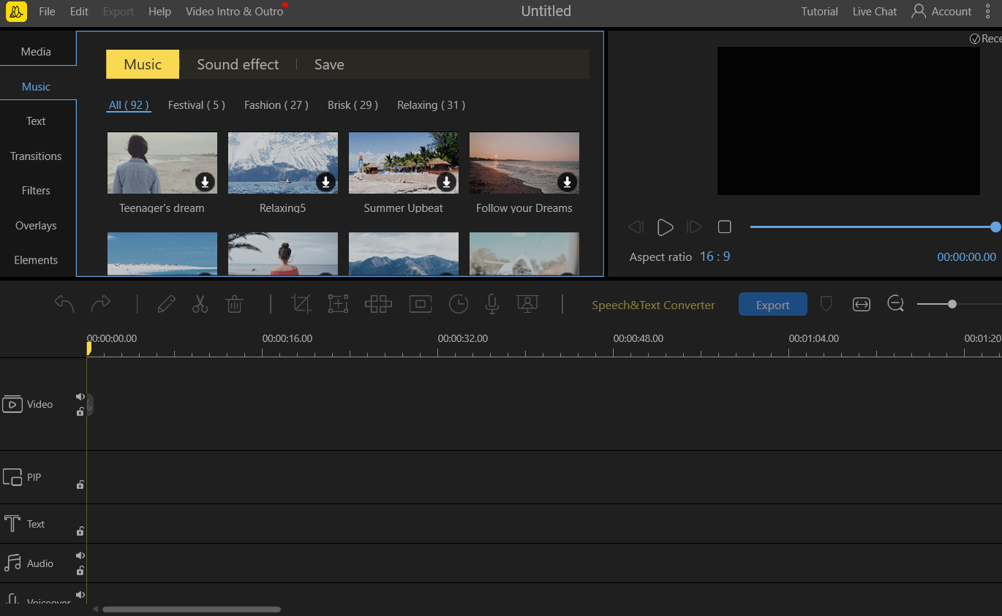Viewport: 1002px width, 616px height.
Task: Download the Summer Upbeat music track
Action: pos(446,182)
